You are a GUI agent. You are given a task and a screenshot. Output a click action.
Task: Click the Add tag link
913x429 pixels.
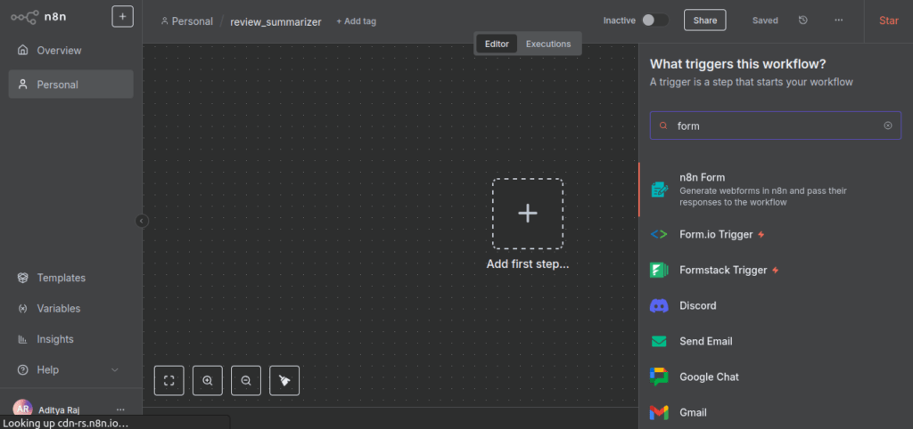(356, 21)
